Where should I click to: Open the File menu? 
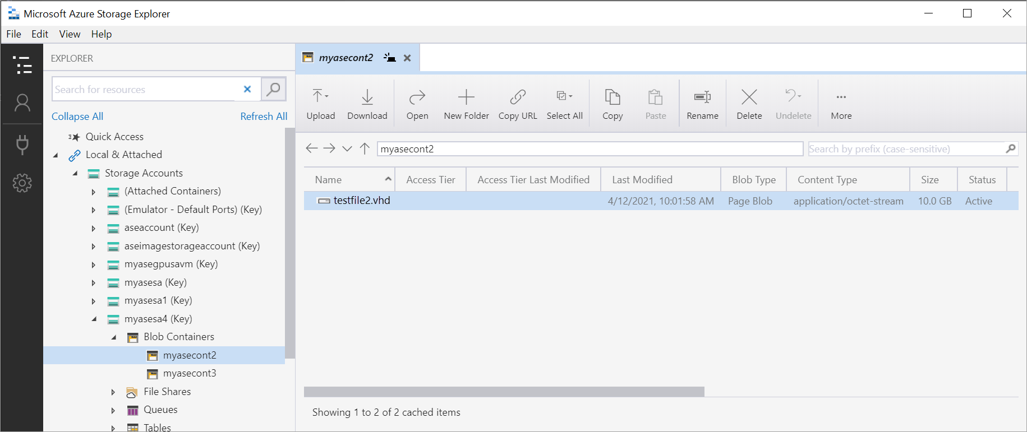click(14, 34)
